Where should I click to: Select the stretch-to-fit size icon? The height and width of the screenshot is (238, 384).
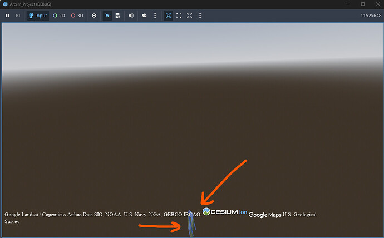pos(190,16)
